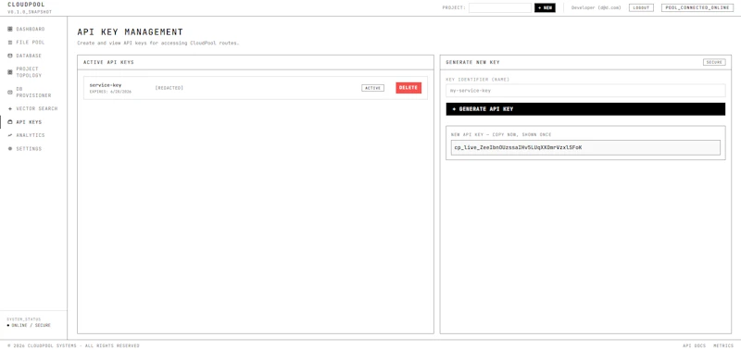741x350 pixels.
Task: Click the Project Topology sidebar icon
Action: (10, 72)
